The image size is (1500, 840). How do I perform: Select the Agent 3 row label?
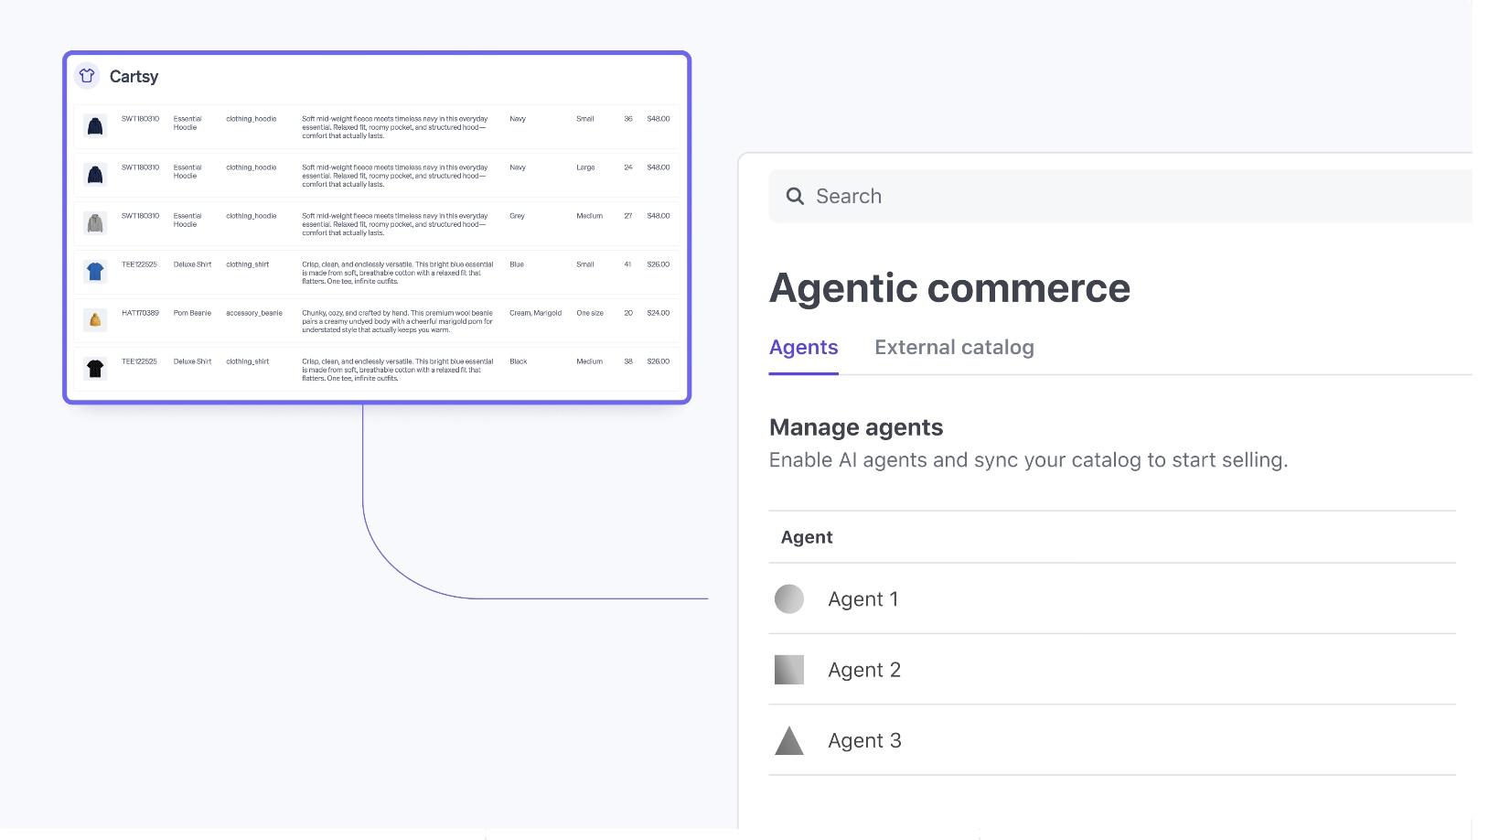864,740
